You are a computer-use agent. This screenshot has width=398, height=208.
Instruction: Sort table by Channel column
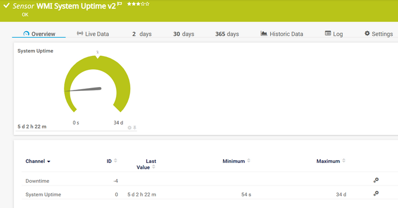38,161
